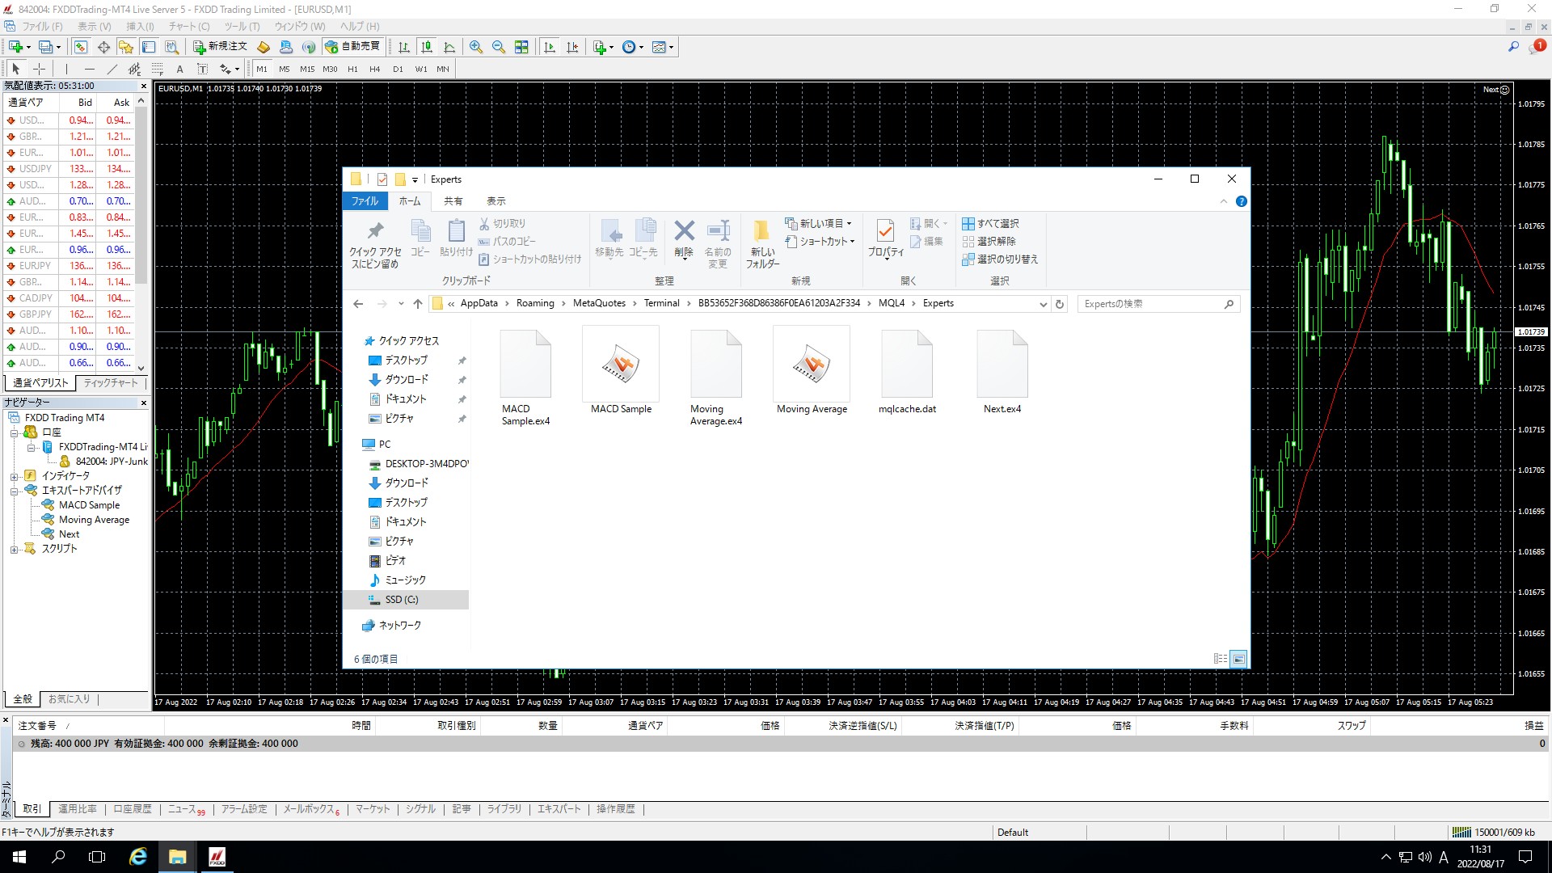The height and width of the screenshot is (873, 1552).
Task: Expand the スクリプト tree node
Action: pyautogui.click(x=14, y=549)
